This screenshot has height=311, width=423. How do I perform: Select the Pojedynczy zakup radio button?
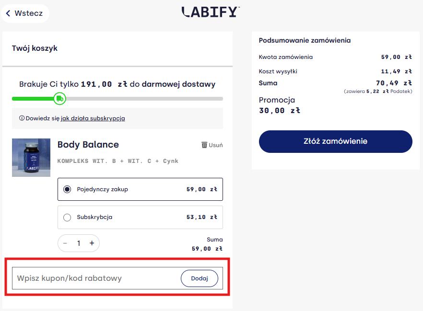pyautogui.click(x=67, y=189)
